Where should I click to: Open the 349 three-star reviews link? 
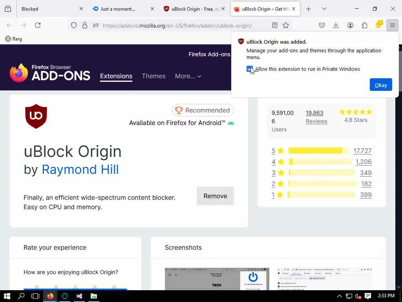pos(365,173)
